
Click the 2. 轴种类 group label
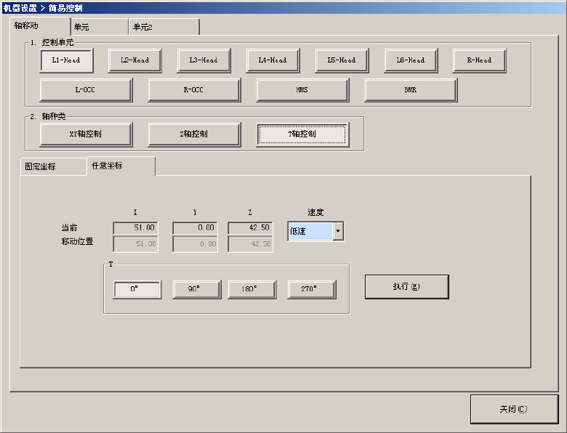pos(48,116)
